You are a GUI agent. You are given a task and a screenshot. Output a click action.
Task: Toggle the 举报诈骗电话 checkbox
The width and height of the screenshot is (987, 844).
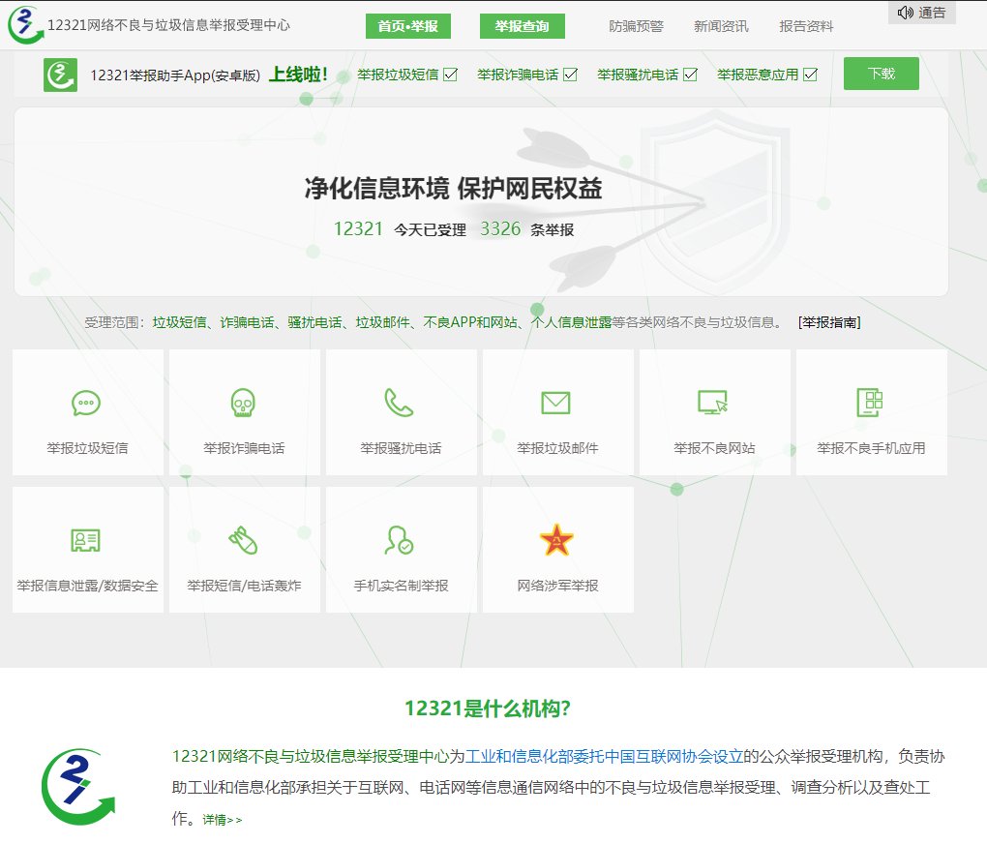570,73
